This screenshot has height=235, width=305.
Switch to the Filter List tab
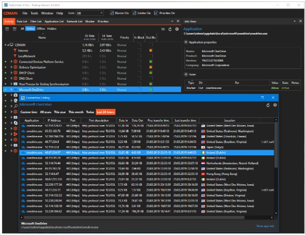pyautogui.click(x=36, y=21)
